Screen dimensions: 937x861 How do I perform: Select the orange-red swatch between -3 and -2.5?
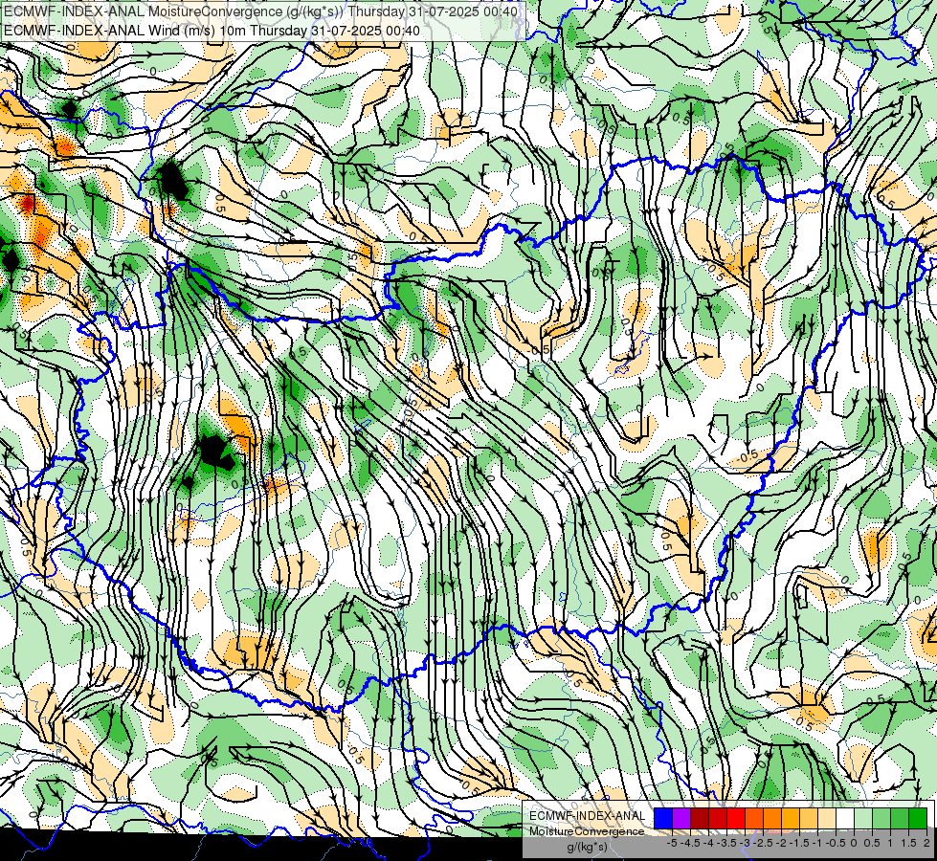point(754,818)
